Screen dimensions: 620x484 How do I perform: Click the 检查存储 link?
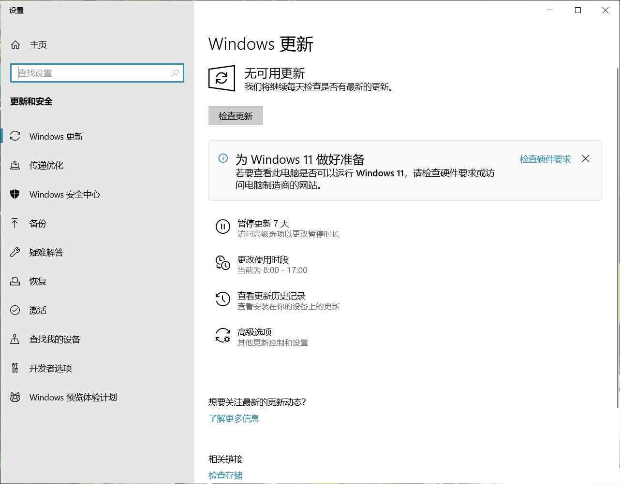(x=225, y=475)
